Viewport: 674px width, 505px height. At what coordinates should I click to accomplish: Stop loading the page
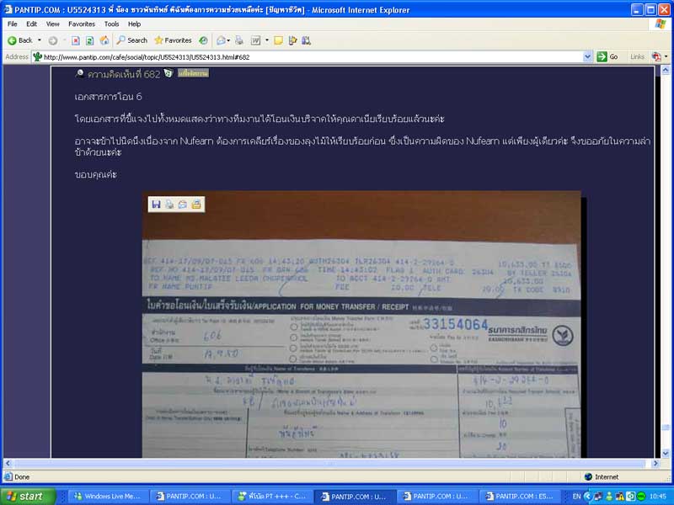pos(76,40)
